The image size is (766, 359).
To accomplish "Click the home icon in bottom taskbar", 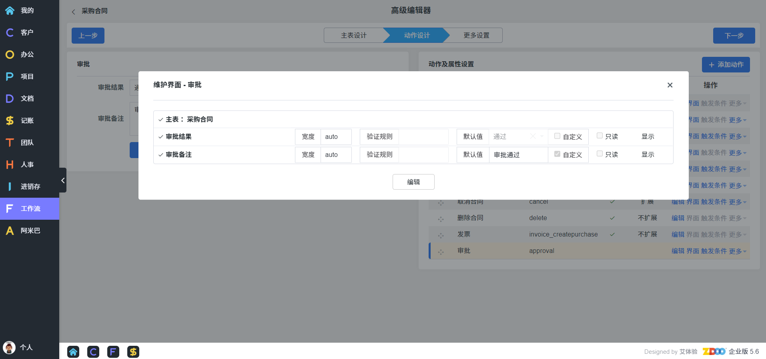I will [x=73, y=352].
